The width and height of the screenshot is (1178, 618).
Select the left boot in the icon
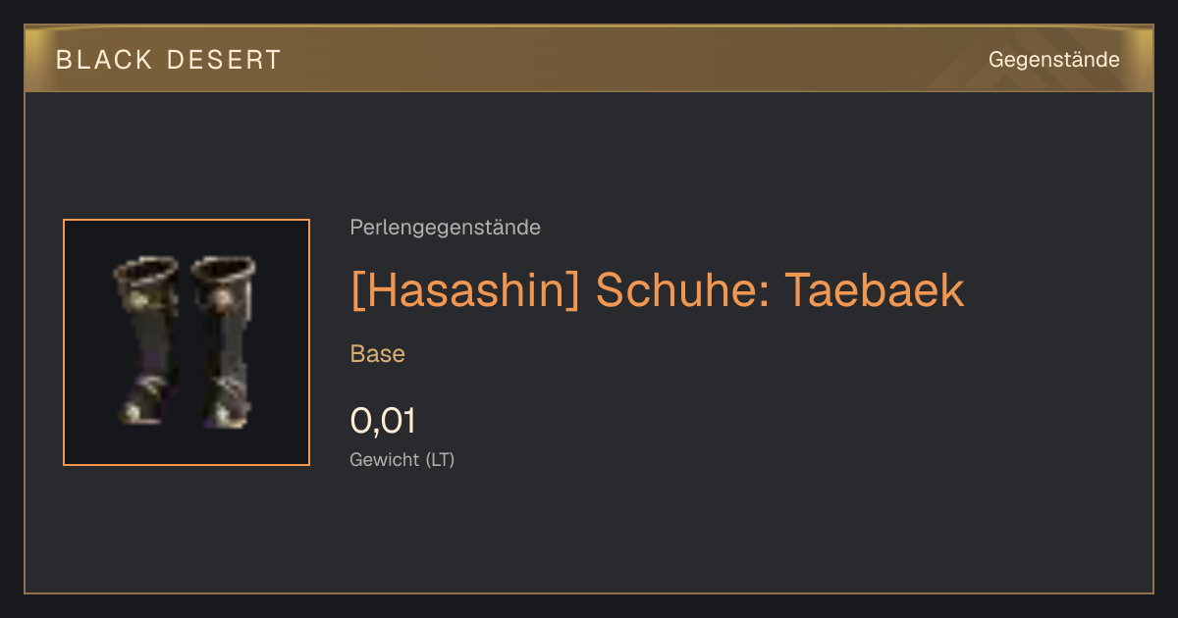147,340
